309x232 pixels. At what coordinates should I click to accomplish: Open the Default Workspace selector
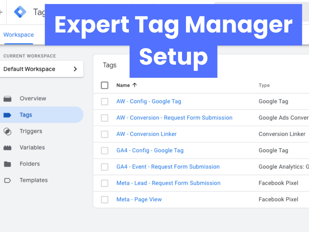[42, 69]
